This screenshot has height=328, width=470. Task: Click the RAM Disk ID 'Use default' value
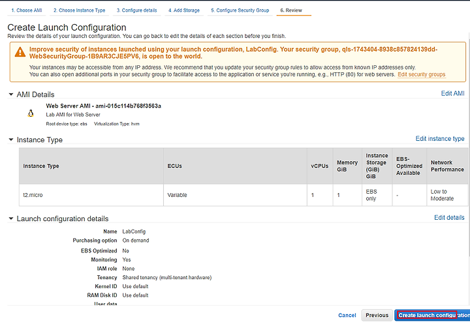pos(135,295)
